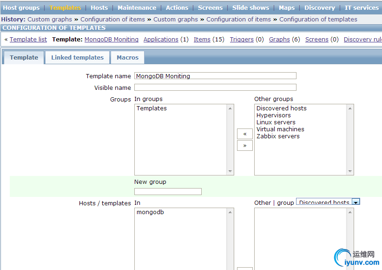Viewport: 382px width, 270px height.
Task: Open the Maps section
Action: [x=287, y=7]
